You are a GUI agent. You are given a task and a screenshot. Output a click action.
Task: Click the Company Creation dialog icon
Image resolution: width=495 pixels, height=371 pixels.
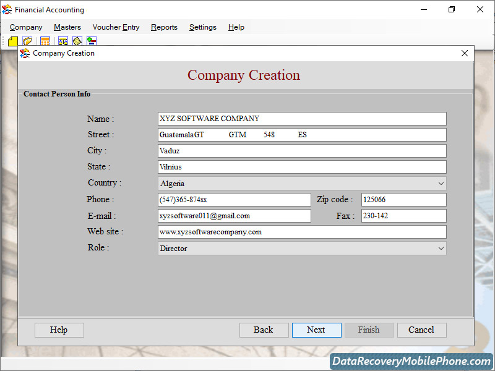point(25,53)
